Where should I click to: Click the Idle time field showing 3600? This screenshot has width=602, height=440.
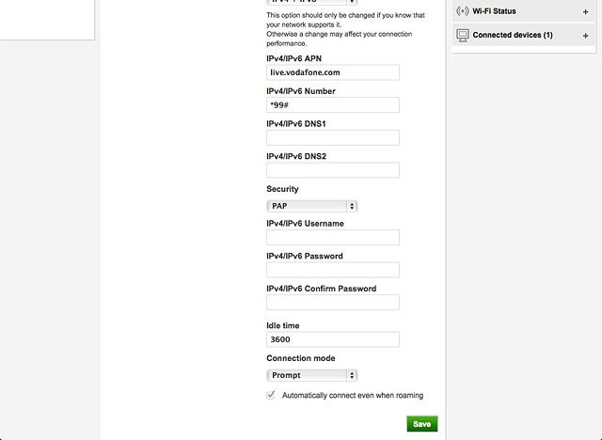333,339
